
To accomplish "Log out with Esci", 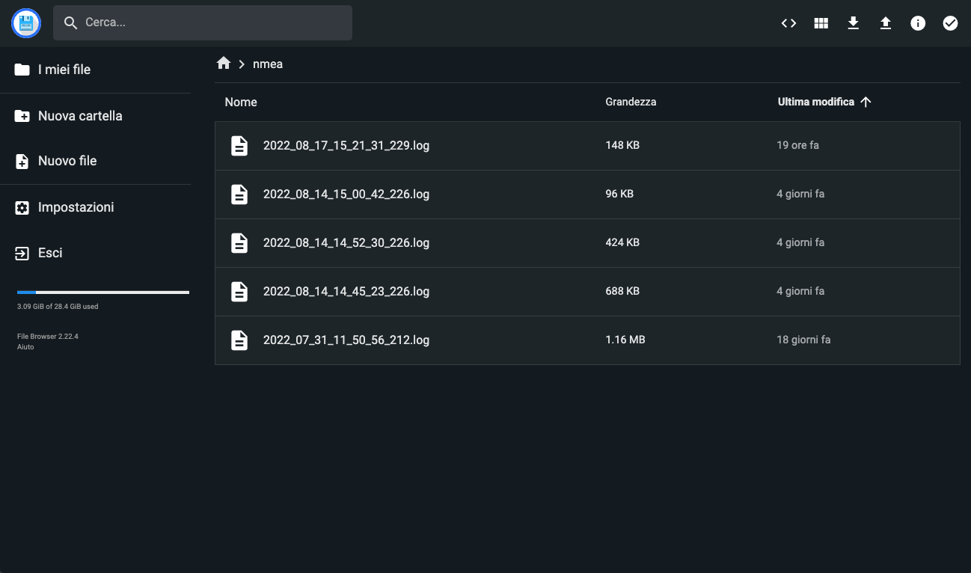I will point(49,253).
